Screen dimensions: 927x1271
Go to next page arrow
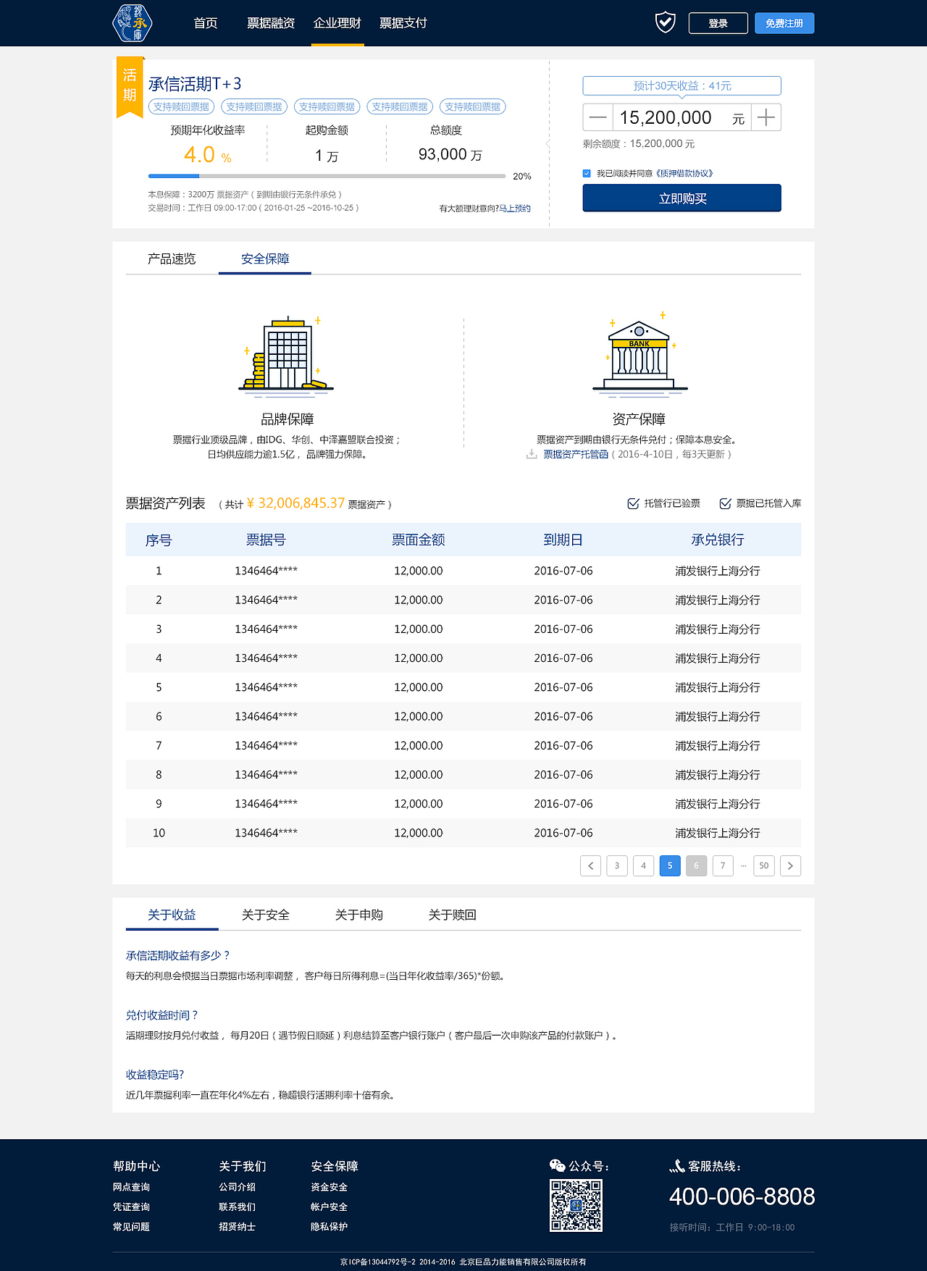point(790,865)
